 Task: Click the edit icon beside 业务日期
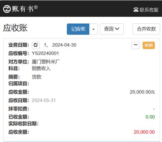[36, 45]
